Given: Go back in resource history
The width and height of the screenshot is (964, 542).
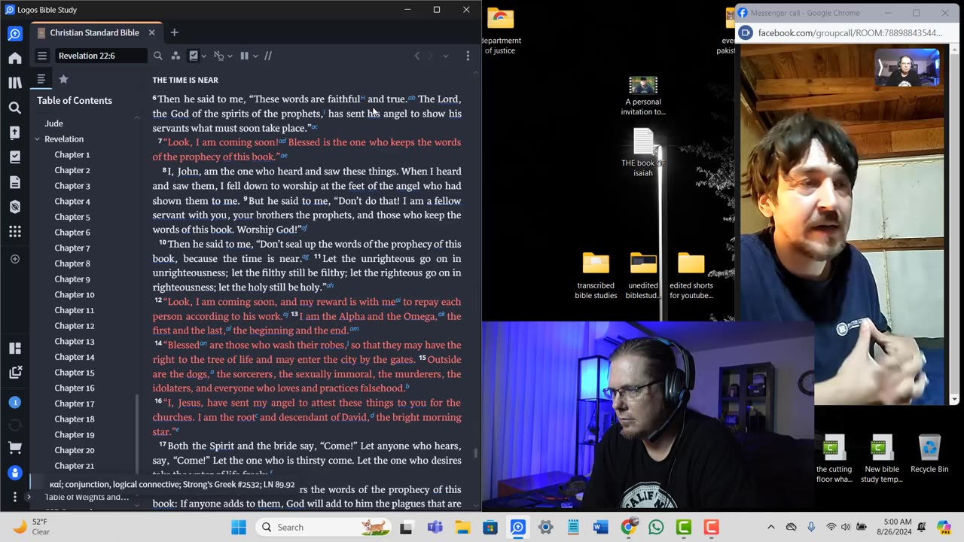Looking at the screenshot, I should pos(417,56).
